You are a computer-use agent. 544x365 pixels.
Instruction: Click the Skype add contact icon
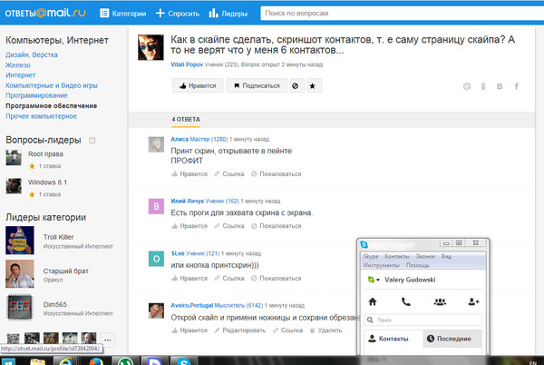[x=473, y=301]
